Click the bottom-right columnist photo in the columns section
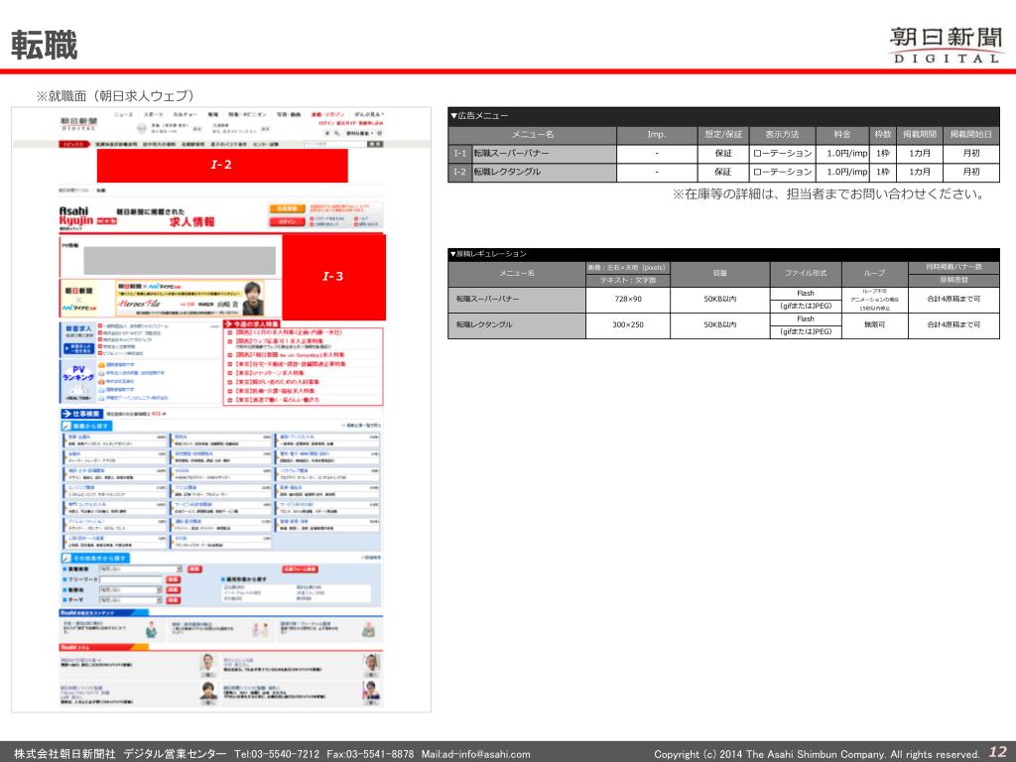The width and height of the screenshot is (1016, 762). point(371,692)
